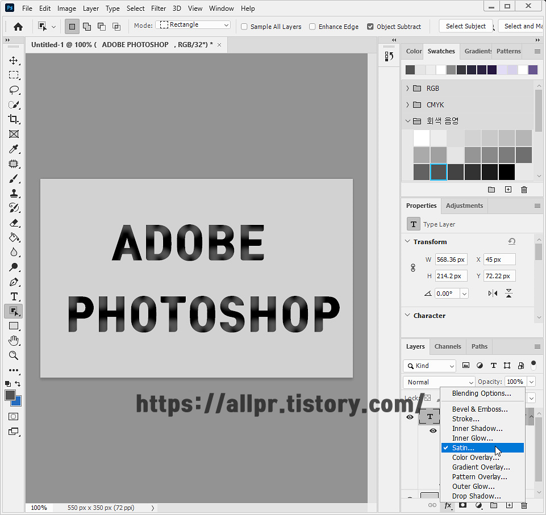Select the Rectangular Marquee tool
The width and height of the screenshot is (546, 515).
14,75
